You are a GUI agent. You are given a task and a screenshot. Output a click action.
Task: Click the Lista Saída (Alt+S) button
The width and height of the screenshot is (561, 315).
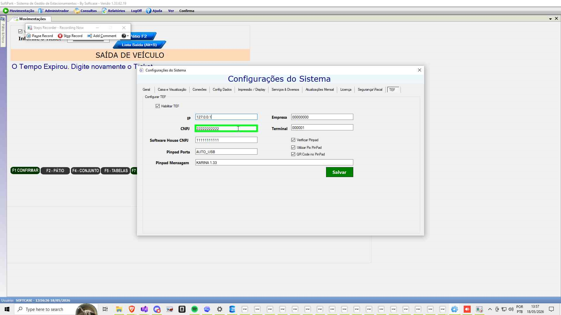tap(139, 45)
